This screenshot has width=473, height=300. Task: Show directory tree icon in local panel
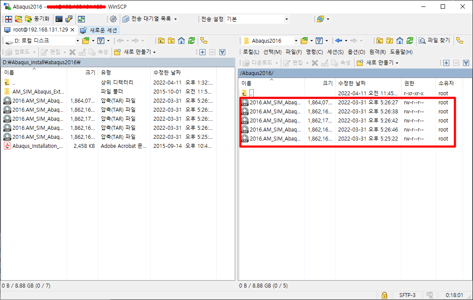tap(204, 41)
